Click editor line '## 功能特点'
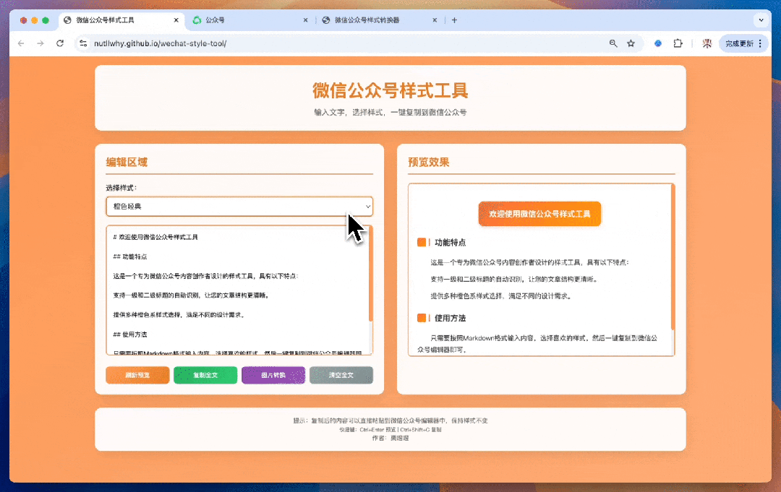The image size is (781, 492). pos(130,256)
